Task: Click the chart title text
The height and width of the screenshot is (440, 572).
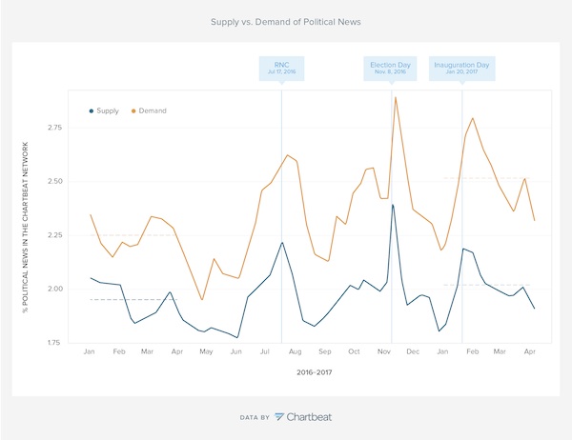Action: point(285,20)
